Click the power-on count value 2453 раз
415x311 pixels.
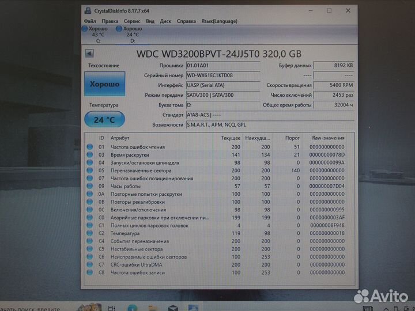coord(334,95)
